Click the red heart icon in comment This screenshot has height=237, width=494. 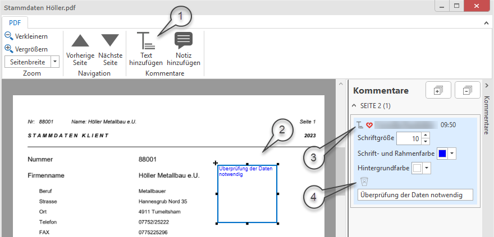pyautogui.click(x=369, y=125)
